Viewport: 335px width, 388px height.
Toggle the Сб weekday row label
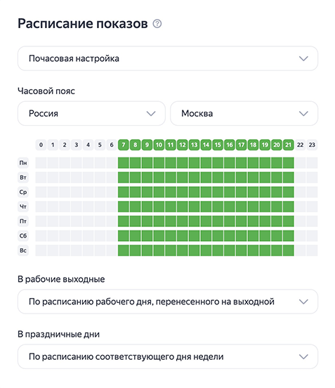tap(23, 235)
